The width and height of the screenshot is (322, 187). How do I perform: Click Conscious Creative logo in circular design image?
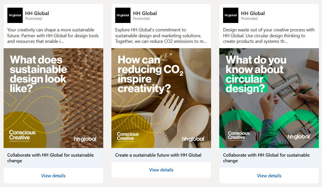pyautogui.click(x=239, y=136)
